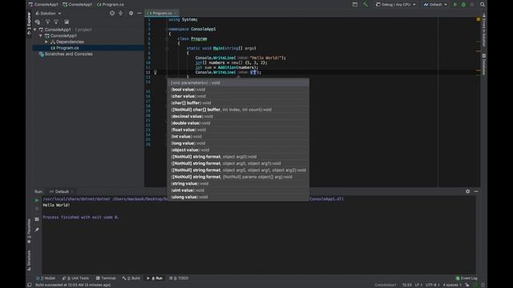The width and height of the screenshot is (513, 288).
Task: Click the LF line separator in status bar
Action: coord(418,285)
